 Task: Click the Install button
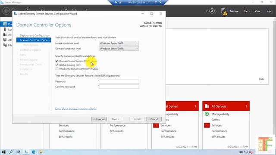(x=137, y=119)
